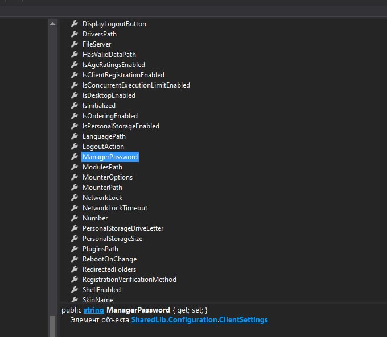Select the IsOrderingEnabled property
Screen dimensions: 387x337
[x=110, y=116]
